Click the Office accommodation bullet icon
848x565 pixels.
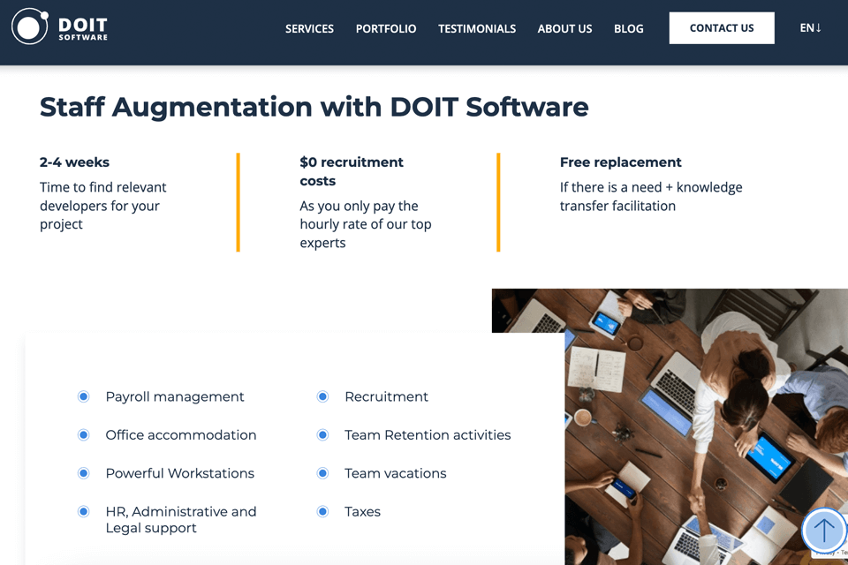click(x=83, y=435)
